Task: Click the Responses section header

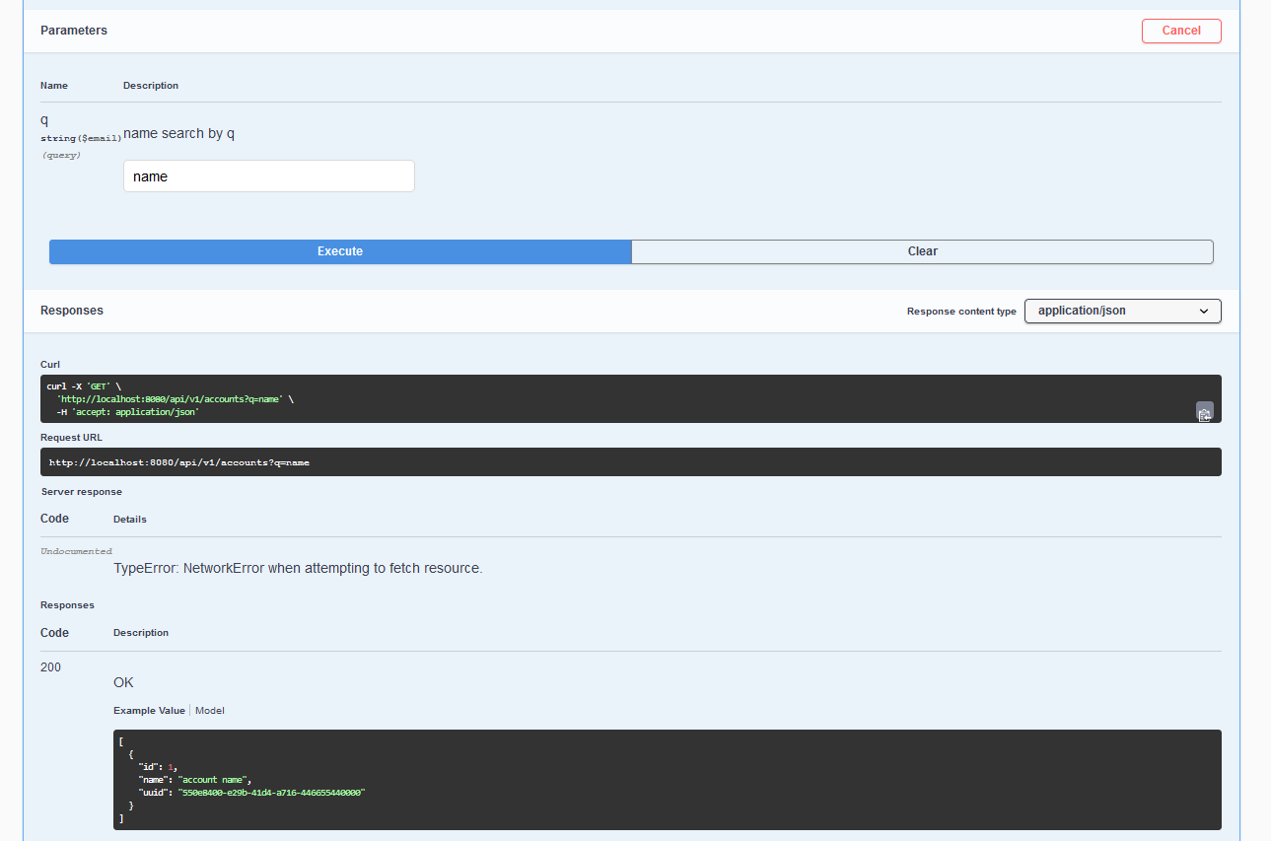Action: (72, 311)
